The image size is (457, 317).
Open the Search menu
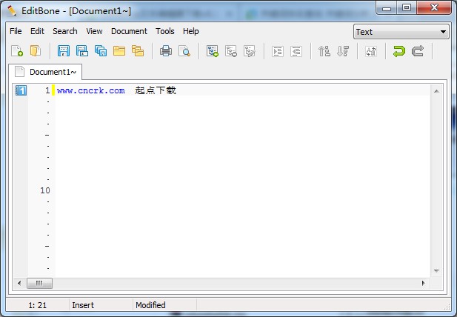(65, 31)
